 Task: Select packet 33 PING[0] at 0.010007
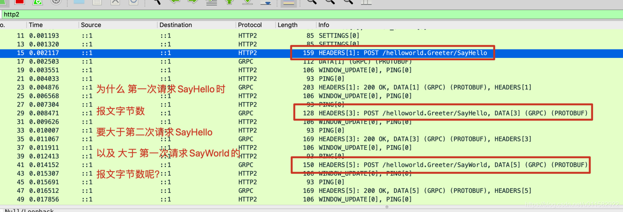click(x=311, y=131)
